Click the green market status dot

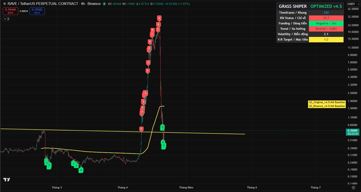pyautogui.click(x=104, y=4)
